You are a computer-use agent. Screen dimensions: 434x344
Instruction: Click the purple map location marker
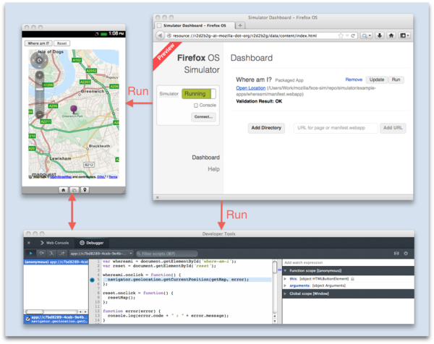coord(73,110)
